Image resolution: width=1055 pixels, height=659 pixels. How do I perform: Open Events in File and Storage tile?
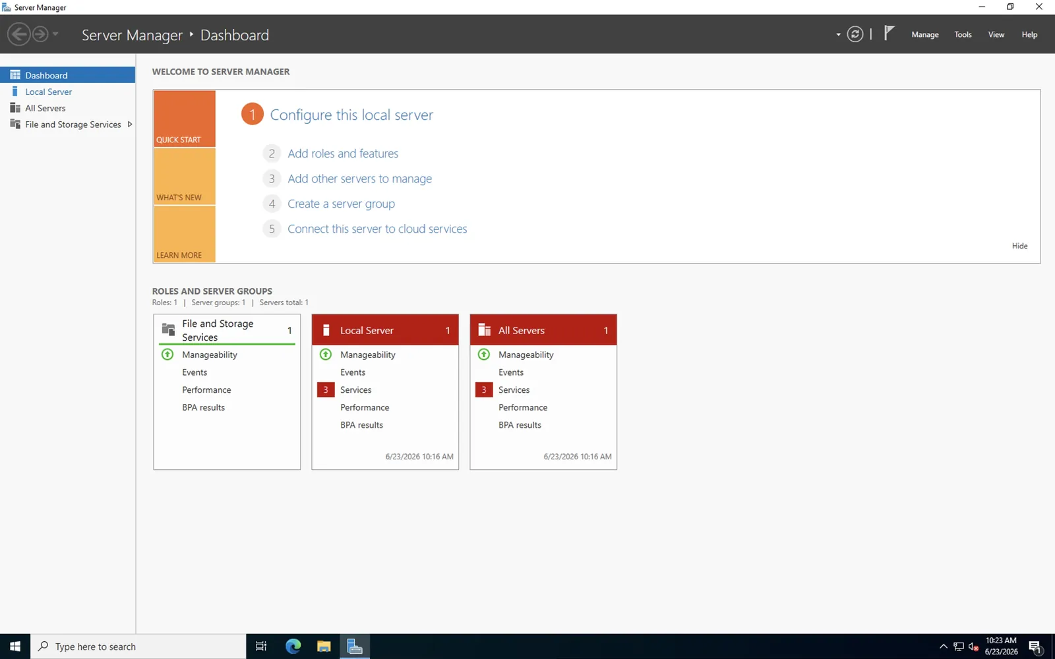pyautogui.click(x=195, y=372)
